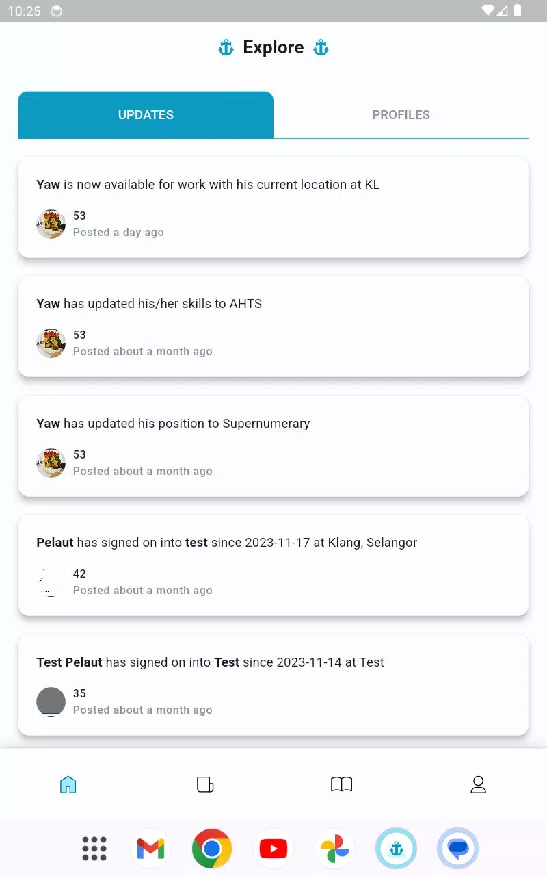
Task: Launch Chrome from the dock
Action: [x=212, y=849]
